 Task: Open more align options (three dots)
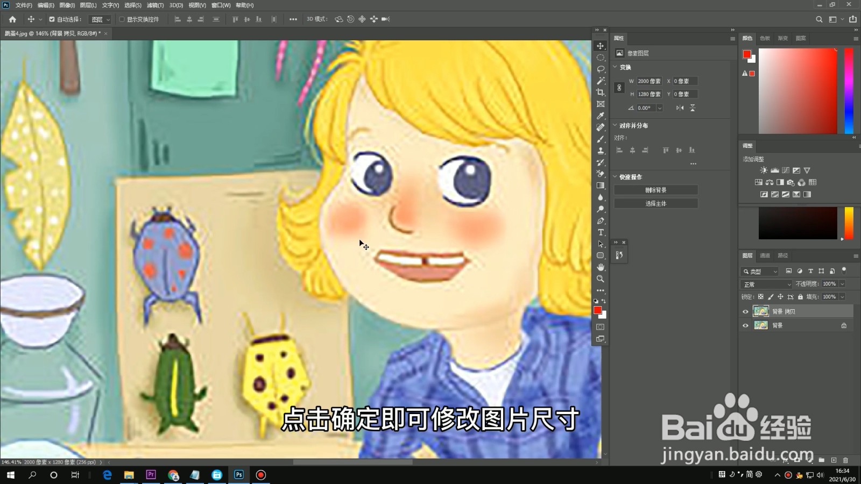pos(693,164)
